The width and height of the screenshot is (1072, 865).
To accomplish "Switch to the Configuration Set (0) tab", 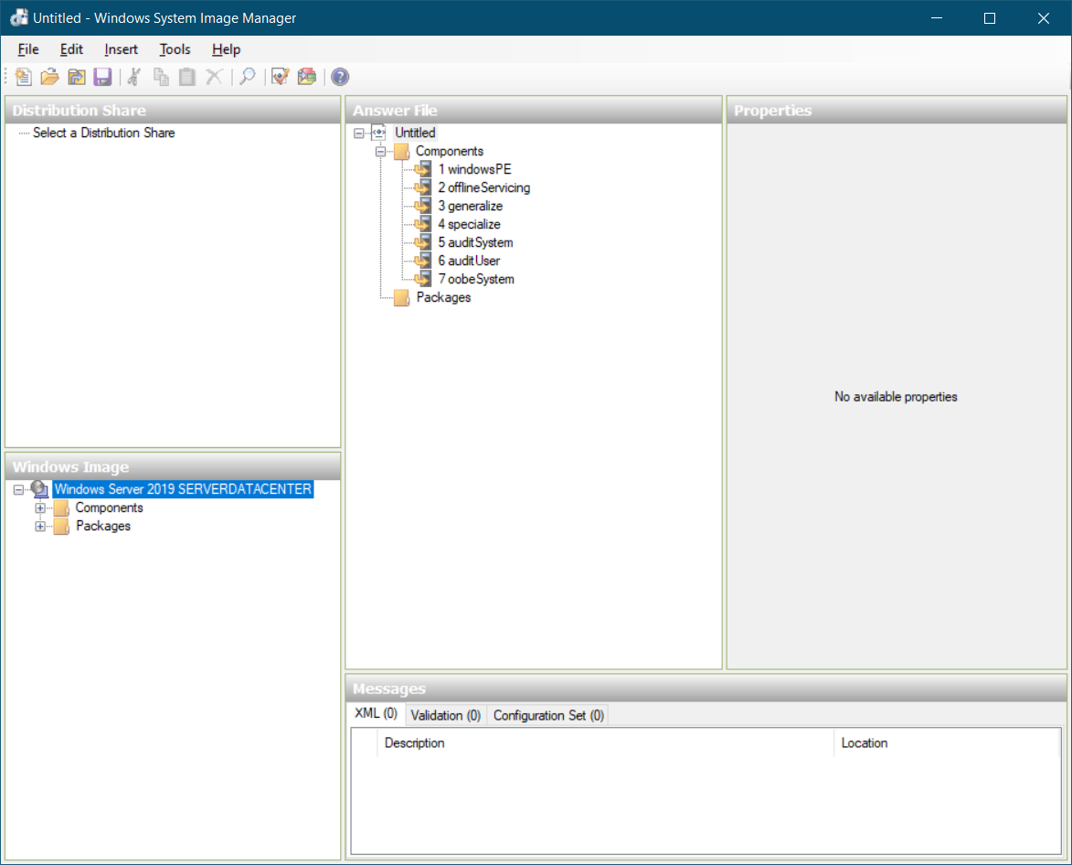I will [548, 715].
